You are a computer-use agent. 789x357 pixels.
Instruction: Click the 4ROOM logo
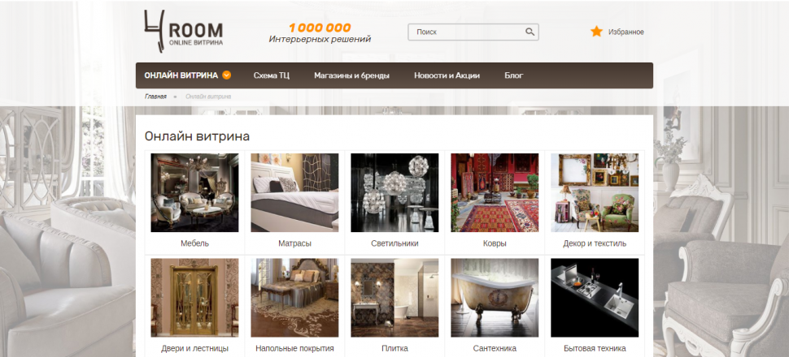click(x=184, y=31)
